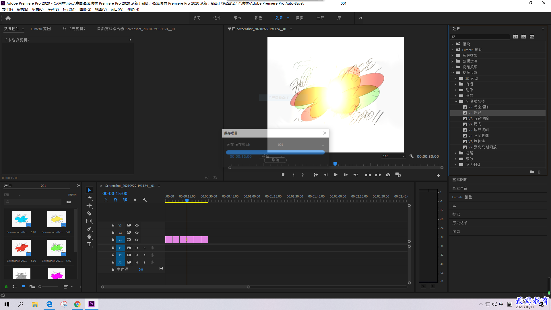Click the timeline Add Marker icon

pyautogui.click(x=135, y=200)
